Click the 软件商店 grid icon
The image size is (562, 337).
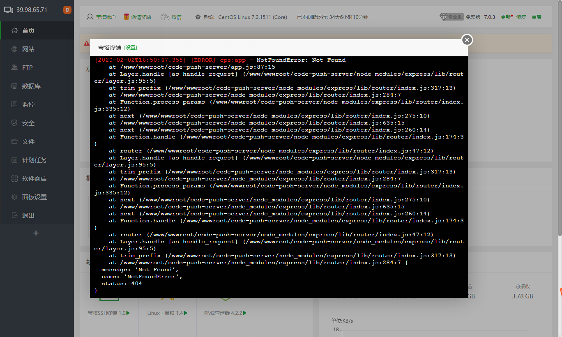(x=14, y=178)
